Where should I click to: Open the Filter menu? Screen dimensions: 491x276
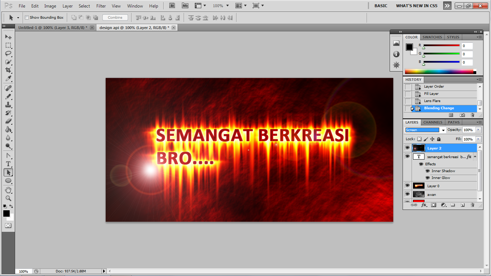pyautogui.click(x=101, y=6)
